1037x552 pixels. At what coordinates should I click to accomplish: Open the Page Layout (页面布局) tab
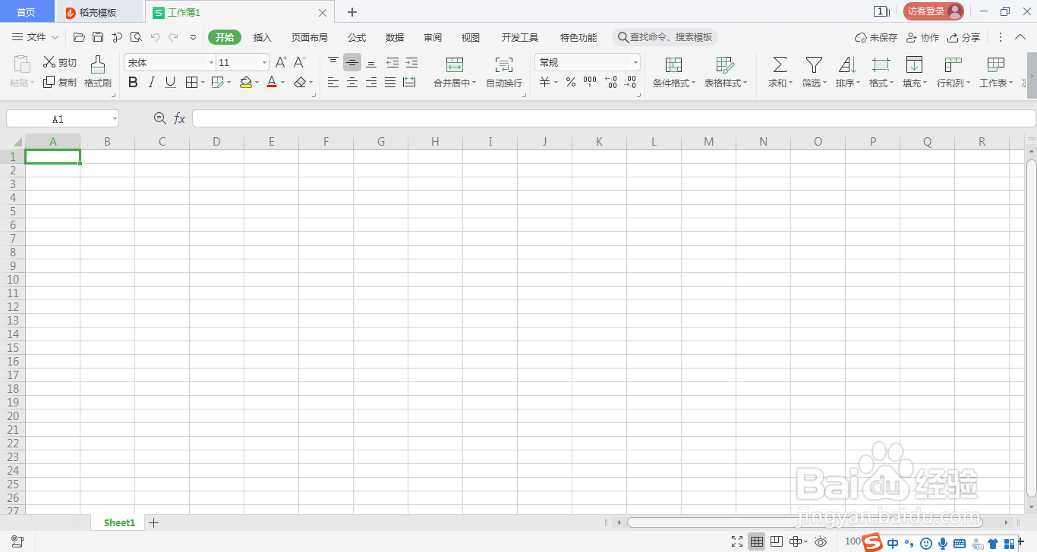(x=310, y=37)
